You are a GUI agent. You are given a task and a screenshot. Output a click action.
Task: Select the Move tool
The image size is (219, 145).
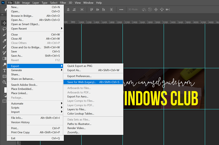pos(4,23)
